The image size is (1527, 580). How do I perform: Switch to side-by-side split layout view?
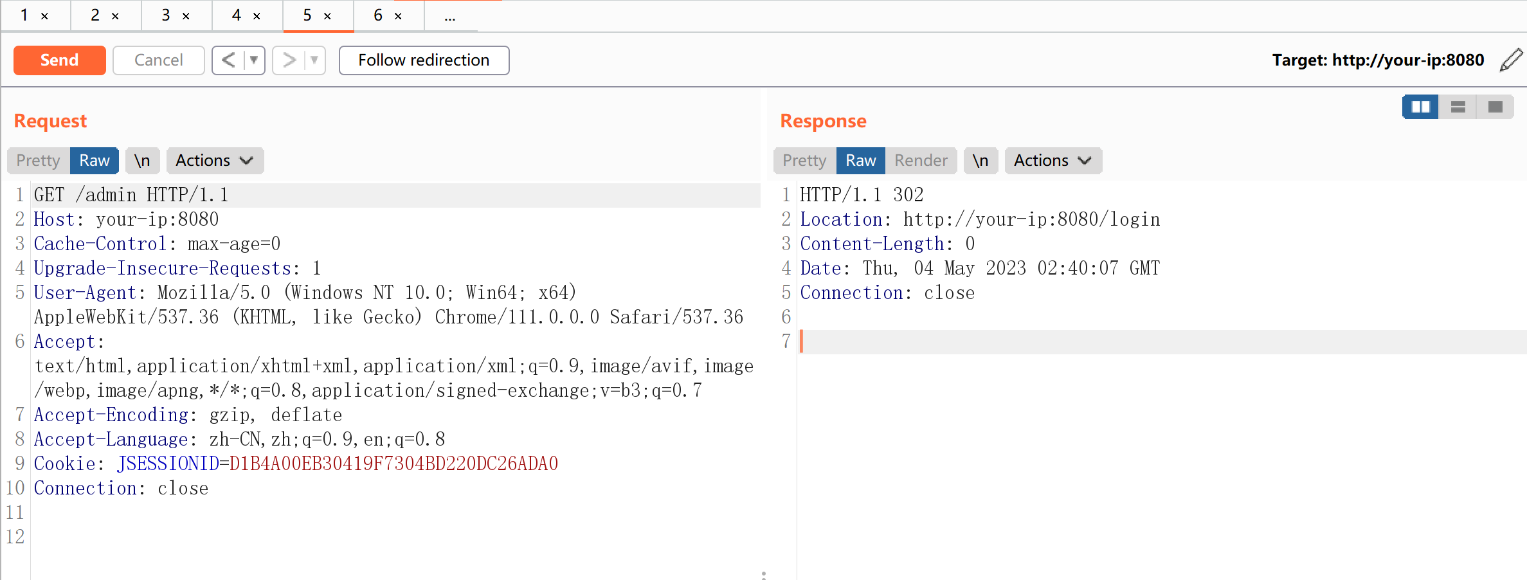(x=1420, y=107)
